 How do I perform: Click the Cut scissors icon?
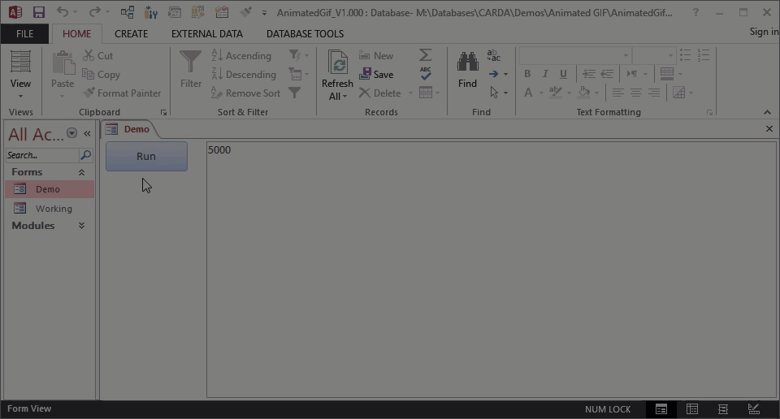(89, 56)
